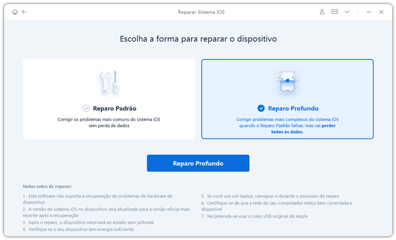Select the Reparo Padrão radio option
The width and height of the screenshot is (396, 240).
click(86, 108)
